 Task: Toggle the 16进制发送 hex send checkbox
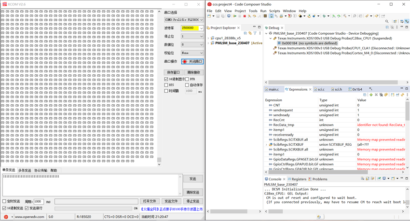point(4,208)
